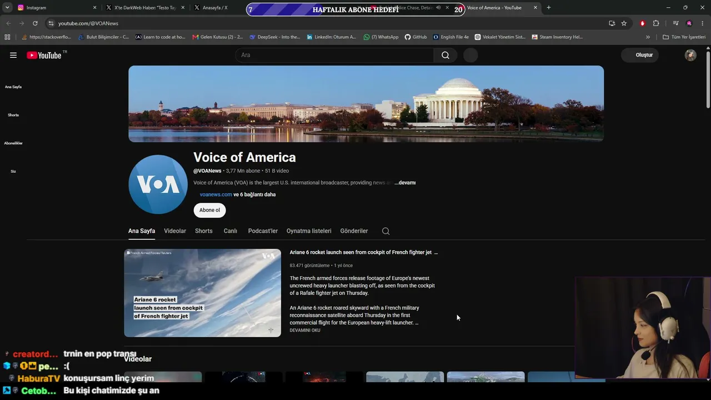Click the VOA channel profile picture
Viewport: 711px width, 400px height.
click(x=158, y=184)
